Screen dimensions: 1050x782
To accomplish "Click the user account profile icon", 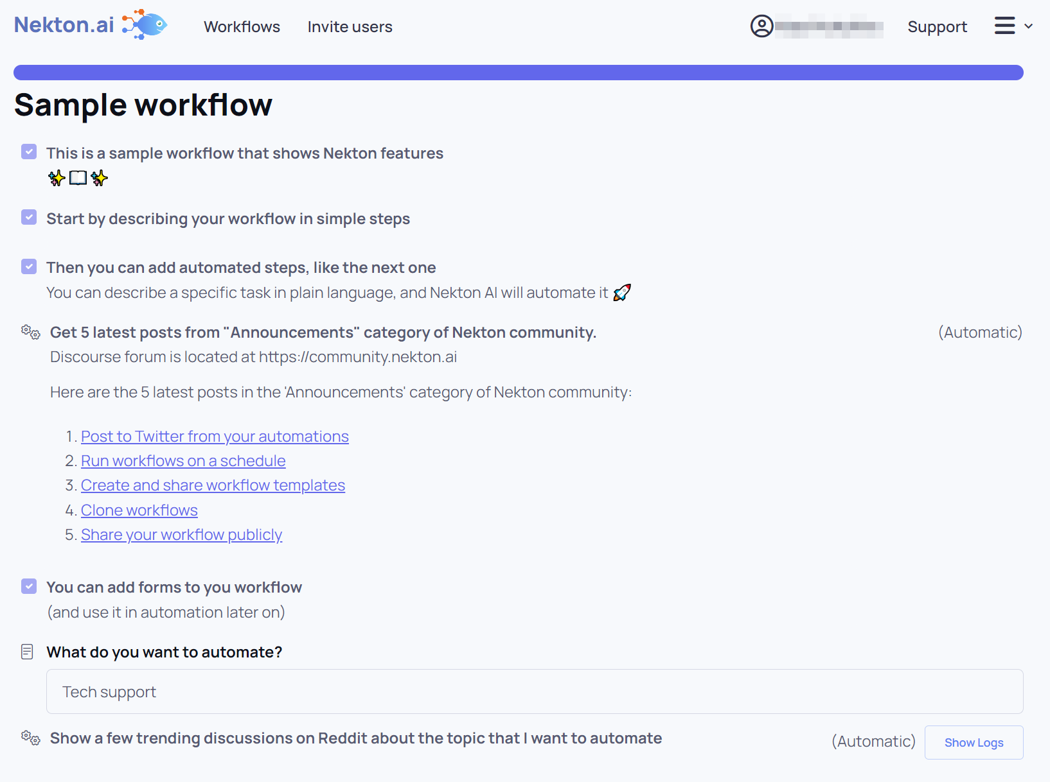I will coord(761,26).
